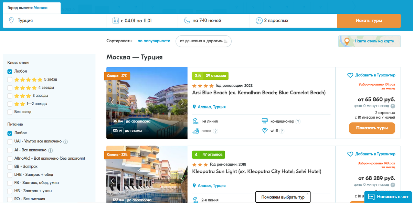
Task: Click the wi-fi icon in Arsi Blue Beach amenities
Action: tap(265, 131)
